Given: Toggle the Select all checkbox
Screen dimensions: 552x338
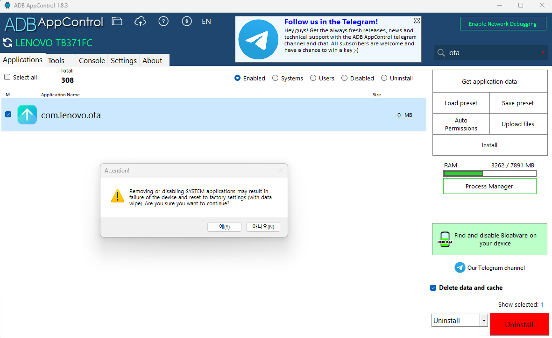Looking at the screenshot, I should click(x=7, y=77).
